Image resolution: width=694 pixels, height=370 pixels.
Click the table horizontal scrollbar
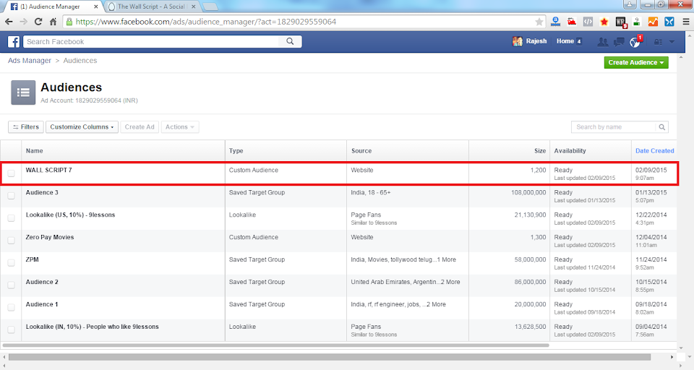275,345
